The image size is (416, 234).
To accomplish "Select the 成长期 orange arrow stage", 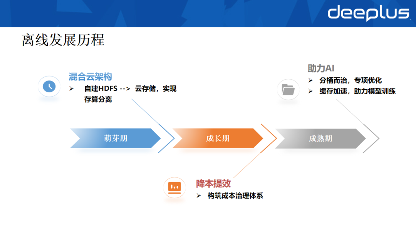I will [x=218, y=138].
